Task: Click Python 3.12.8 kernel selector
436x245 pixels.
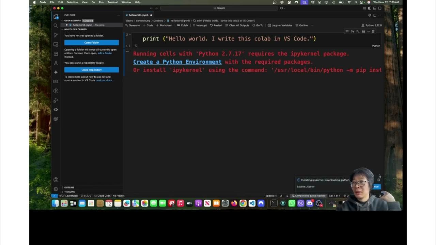Action: (371, 25)
